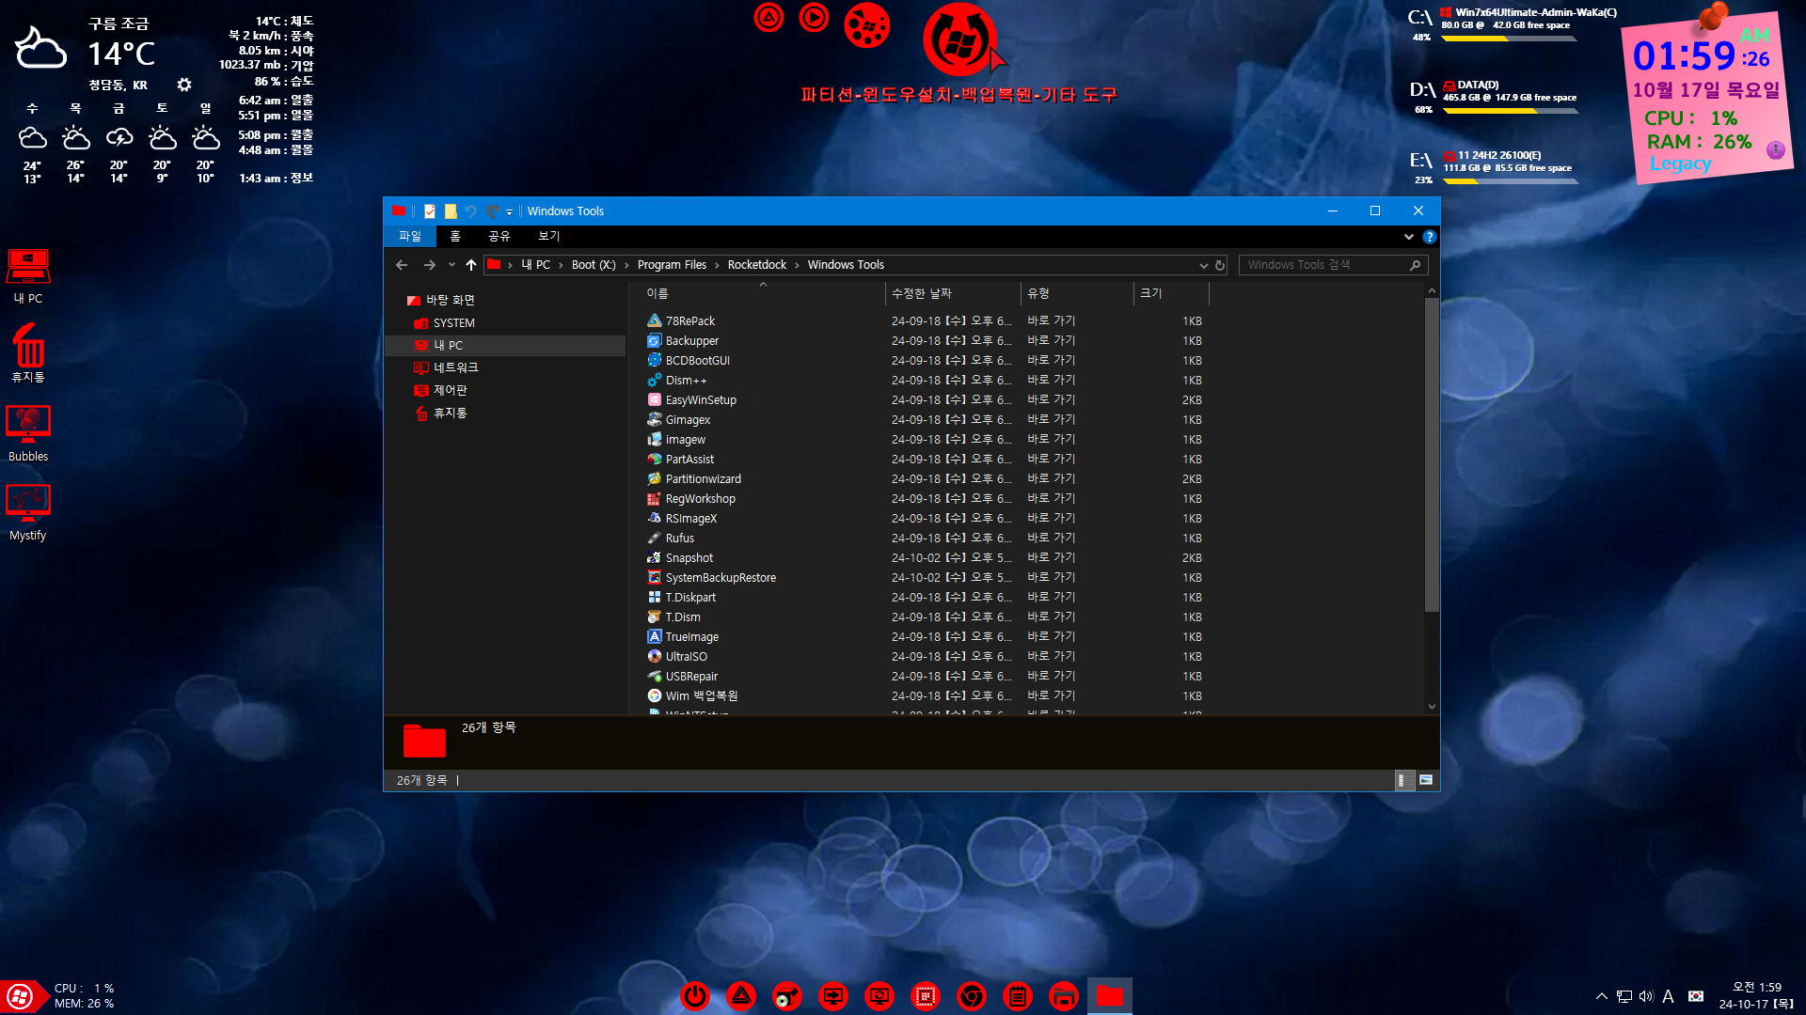The height and width of the screenshot is (1015, 1806).
Task: Select 제어판 in navigation pane
Action: [450, 390]
